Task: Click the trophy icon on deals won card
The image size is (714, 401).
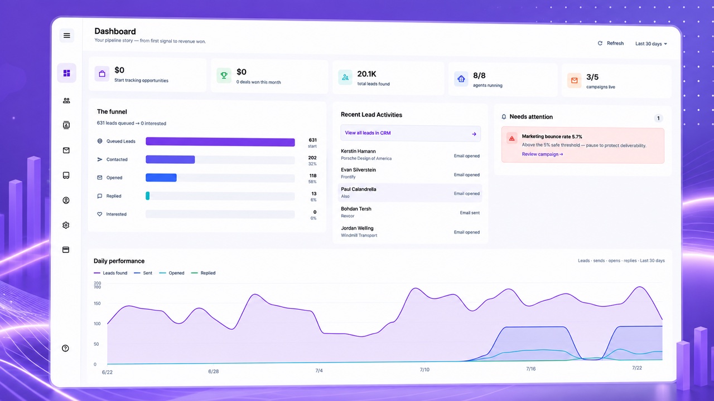Action: click(224, 75)
